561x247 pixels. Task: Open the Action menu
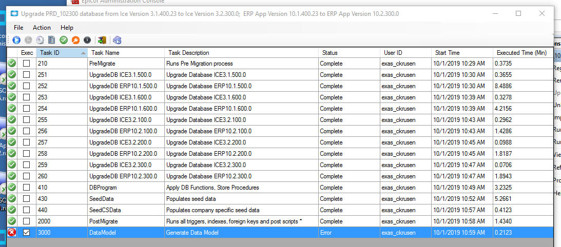42,28
